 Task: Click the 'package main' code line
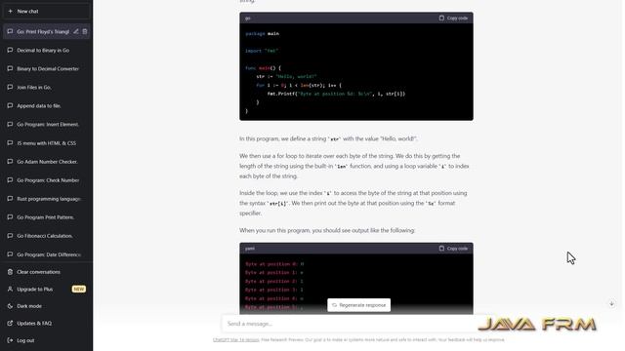[x=263, y=34]
